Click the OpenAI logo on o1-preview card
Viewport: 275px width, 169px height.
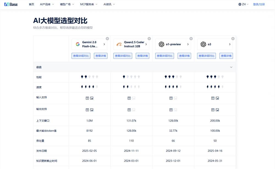(x=161, y=44)
